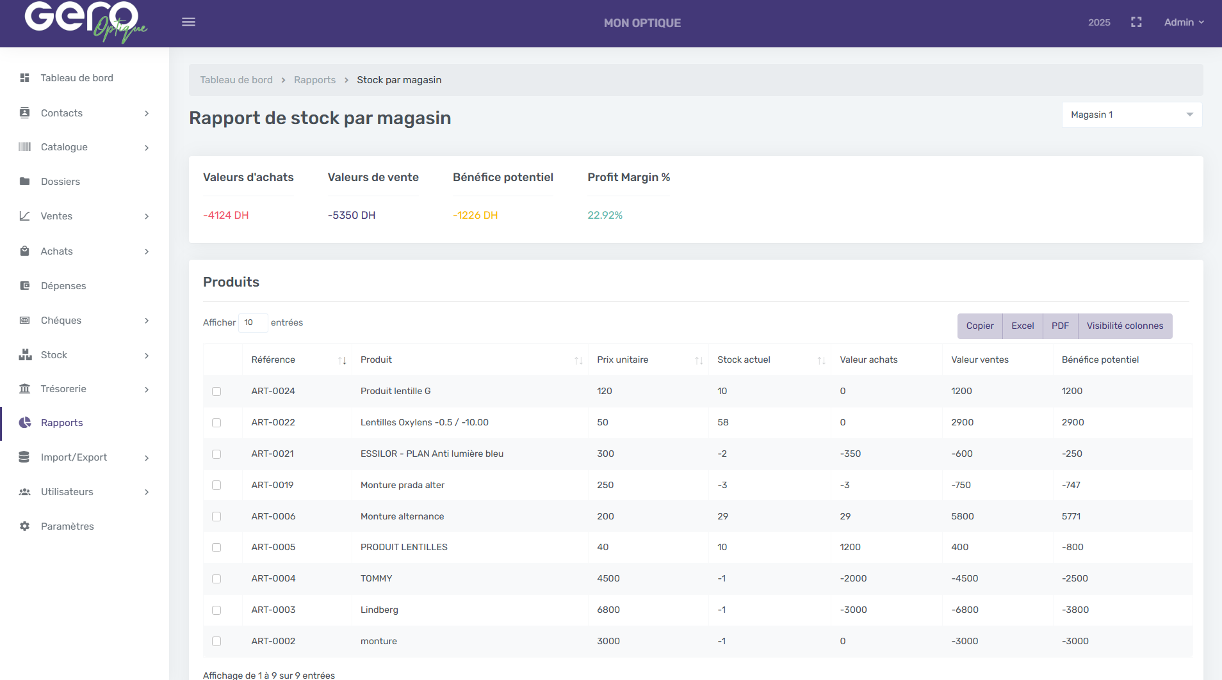Screen dimensions: 1222x680
Task: Open Dépenses wallet icon
Action: 25,286
